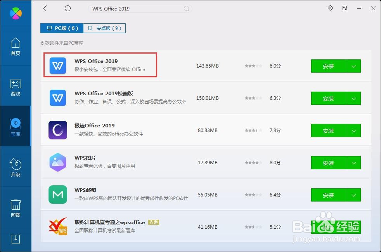Expand install options for WPS图片
This screenshot has width=381, height=252.
[354, 163]
